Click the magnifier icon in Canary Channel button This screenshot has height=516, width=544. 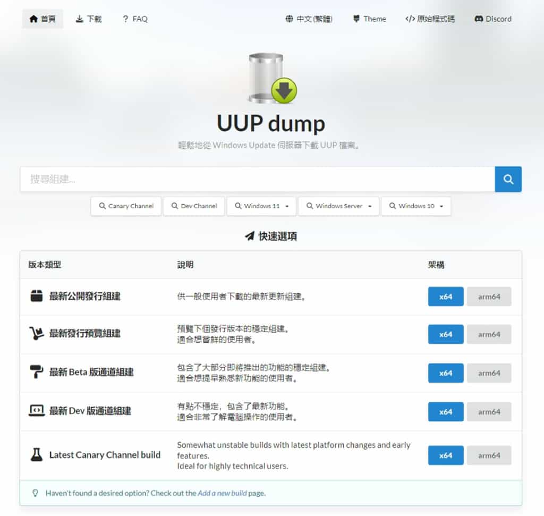pos(103,206)
